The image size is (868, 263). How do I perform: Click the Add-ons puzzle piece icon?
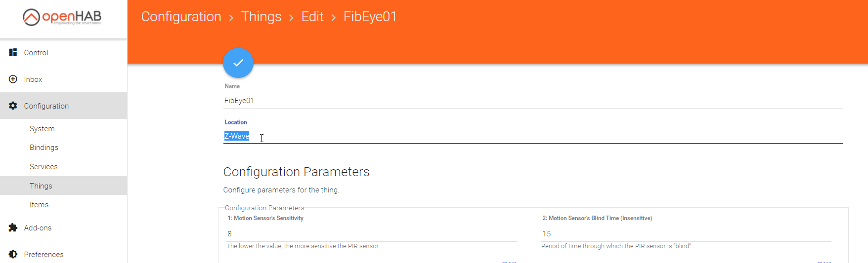click(13, 227)
